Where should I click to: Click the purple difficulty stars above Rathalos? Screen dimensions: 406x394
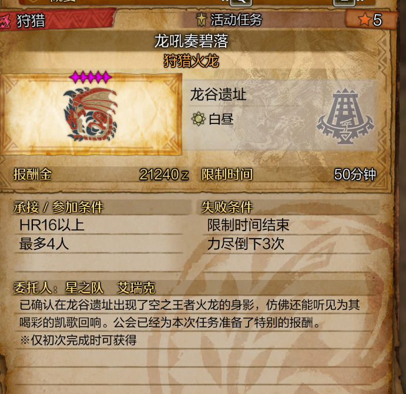pos(90,77)
